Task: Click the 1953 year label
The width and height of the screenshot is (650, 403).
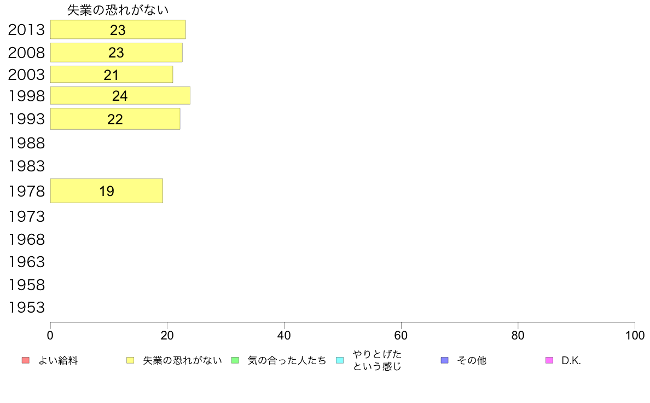Action: coord(26,308)
